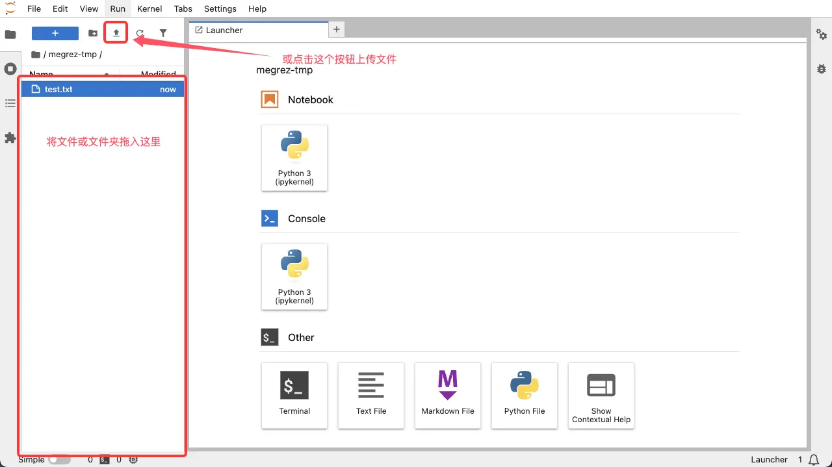Open the file name filter funnel icon
Viewport: 832px width, 467px height.
162,32
